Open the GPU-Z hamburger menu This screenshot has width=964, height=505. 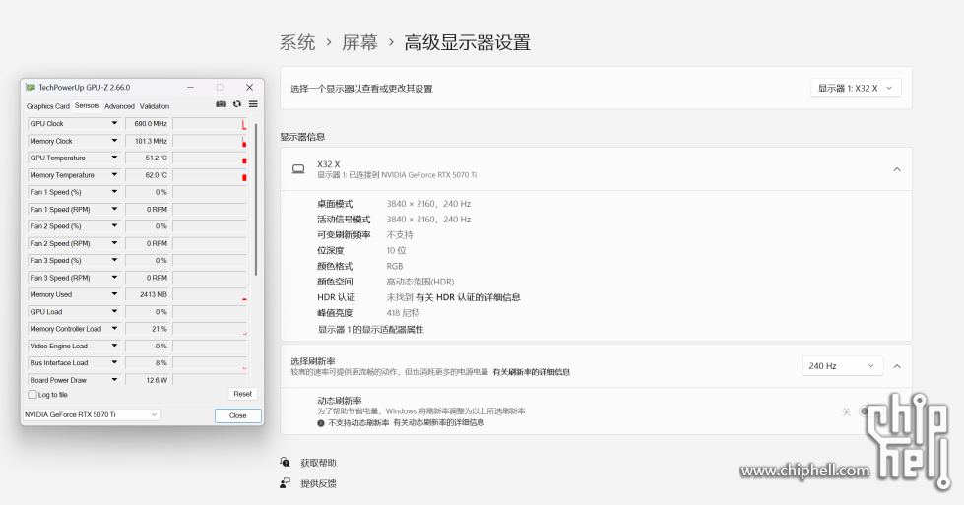[x=253, y=104]
